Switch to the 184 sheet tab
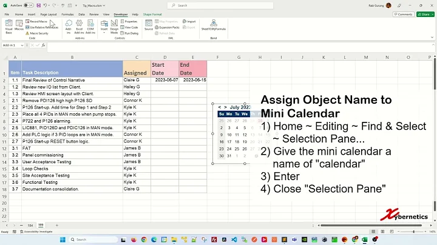 click(x=30, y=225)
